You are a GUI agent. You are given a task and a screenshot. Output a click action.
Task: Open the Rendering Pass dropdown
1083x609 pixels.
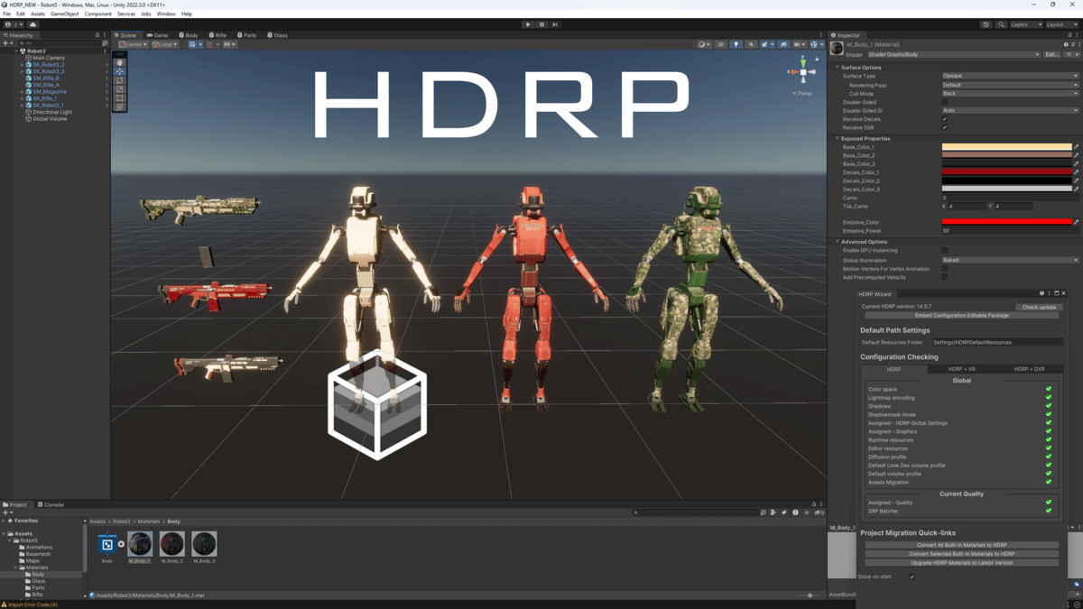[x=1010, y=85]
